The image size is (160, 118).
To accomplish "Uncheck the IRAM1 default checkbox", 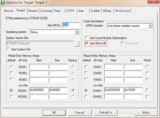I will click(x=86, y=91).
